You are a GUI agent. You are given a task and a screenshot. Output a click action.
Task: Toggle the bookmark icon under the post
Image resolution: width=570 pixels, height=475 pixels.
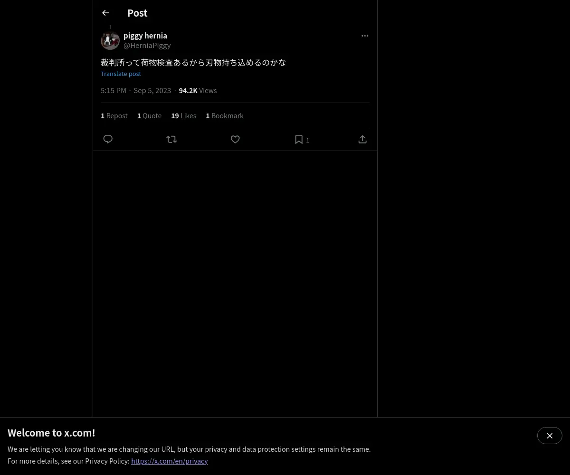coord(299,139)
